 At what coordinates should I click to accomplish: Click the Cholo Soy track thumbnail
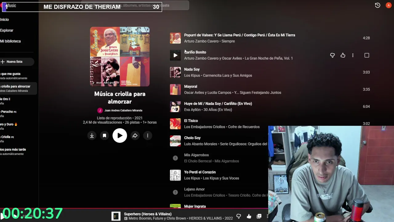[x=175, y=141]
